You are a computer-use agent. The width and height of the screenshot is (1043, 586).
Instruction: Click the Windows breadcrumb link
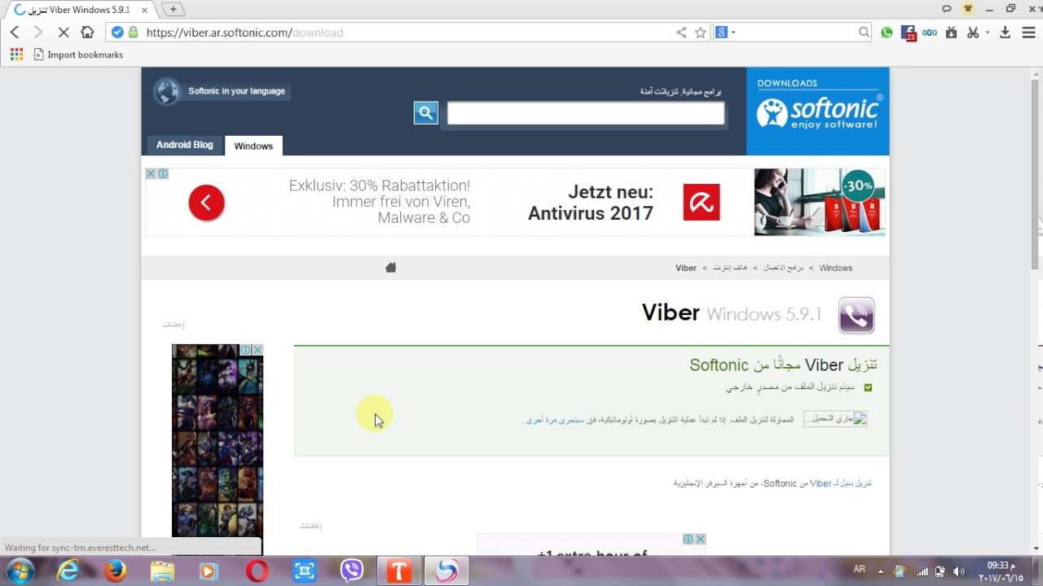pos(835,268)
